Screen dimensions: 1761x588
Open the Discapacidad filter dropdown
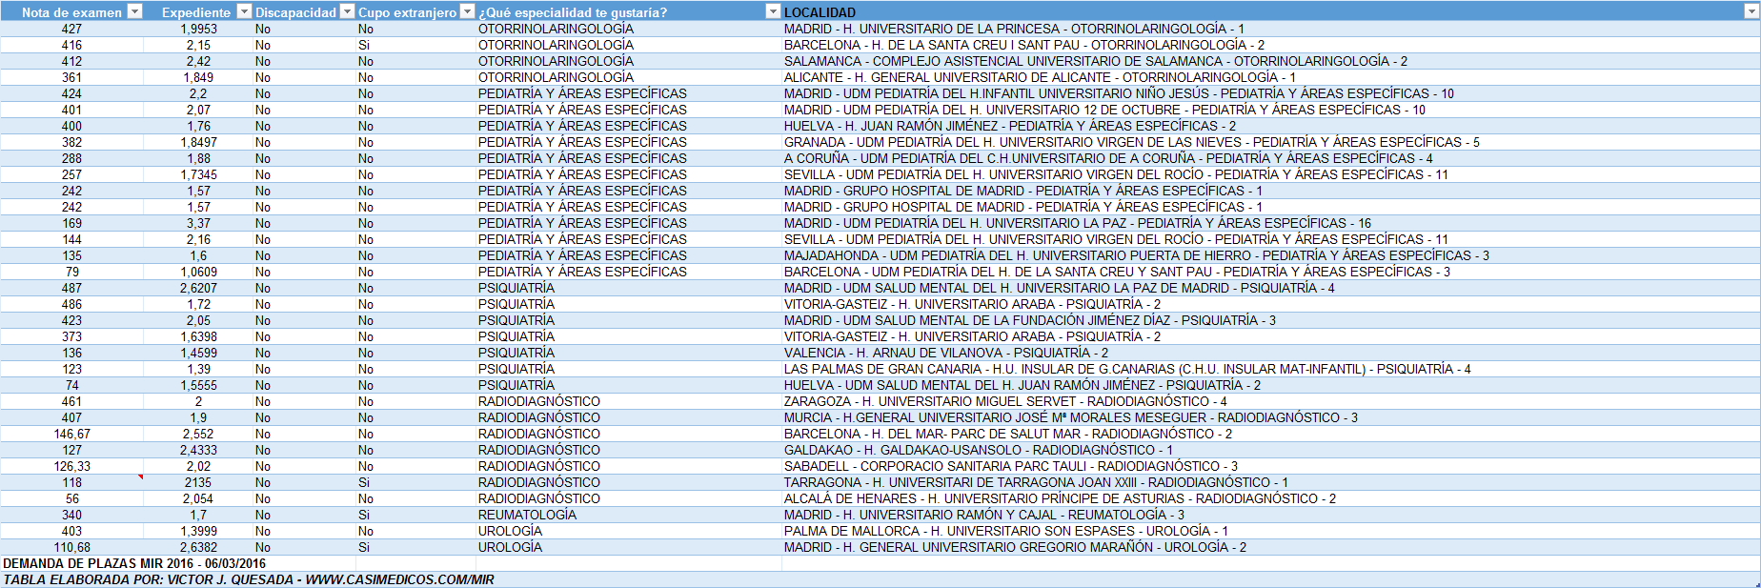coord(348,11)
